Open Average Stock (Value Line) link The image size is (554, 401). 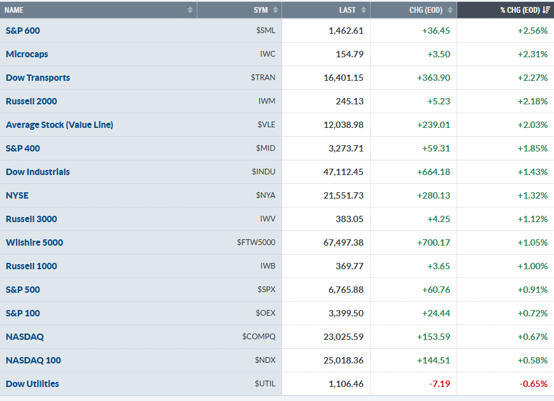[x=59, y=125]
